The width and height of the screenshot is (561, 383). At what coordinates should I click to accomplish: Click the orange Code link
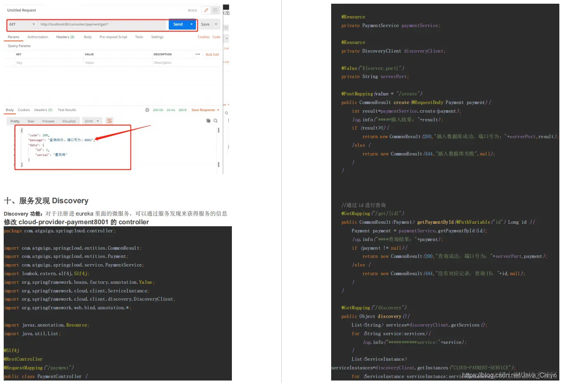[216, 37]
